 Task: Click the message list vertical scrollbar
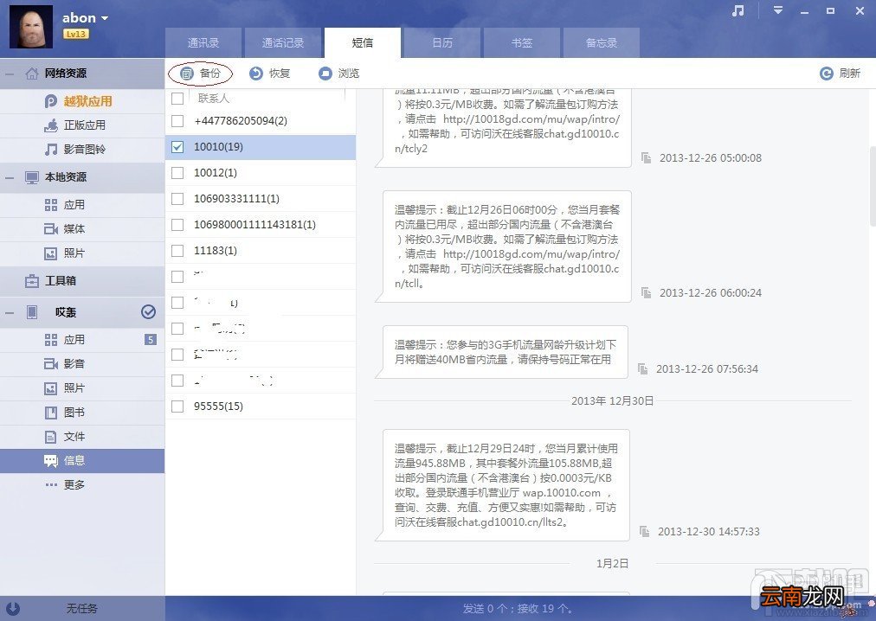pyautogui.click(x=872, y=185)
